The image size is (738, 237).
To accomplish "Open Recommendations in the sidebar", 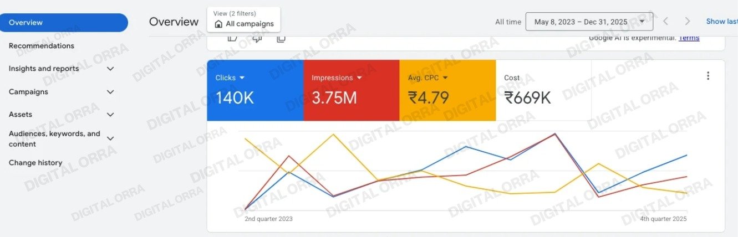I will point(42,46).
